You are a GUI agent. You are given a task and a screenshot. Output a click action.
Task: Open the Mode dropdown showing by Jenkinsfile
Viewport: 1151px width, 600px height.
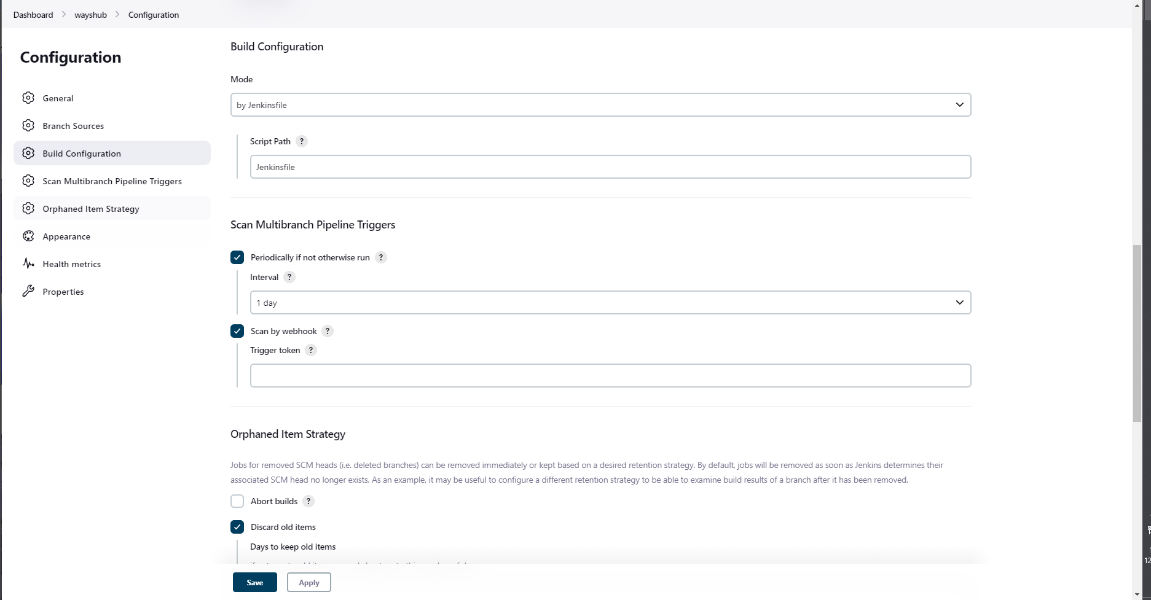tap(600, 104)
